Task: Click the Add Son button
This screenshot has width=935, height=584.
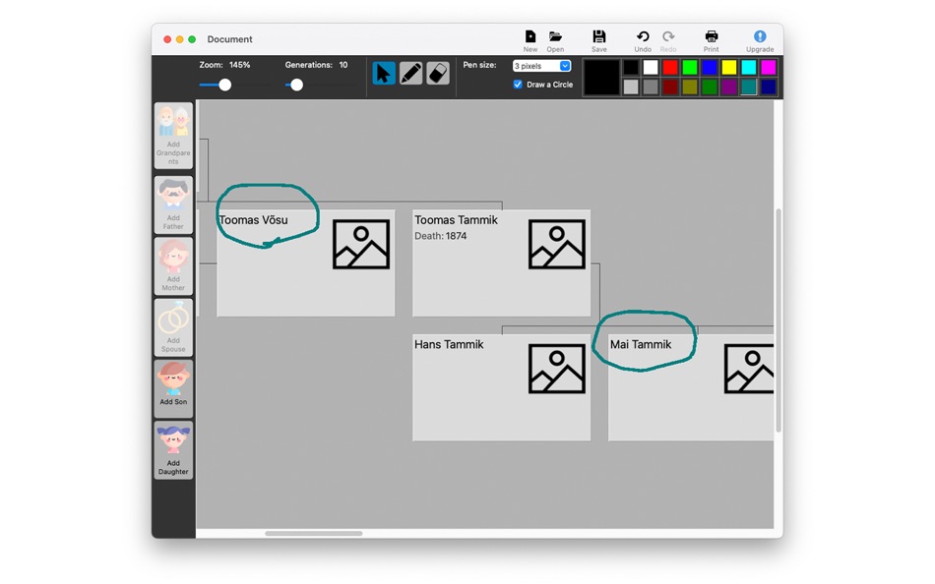Action: click(173, 386)
